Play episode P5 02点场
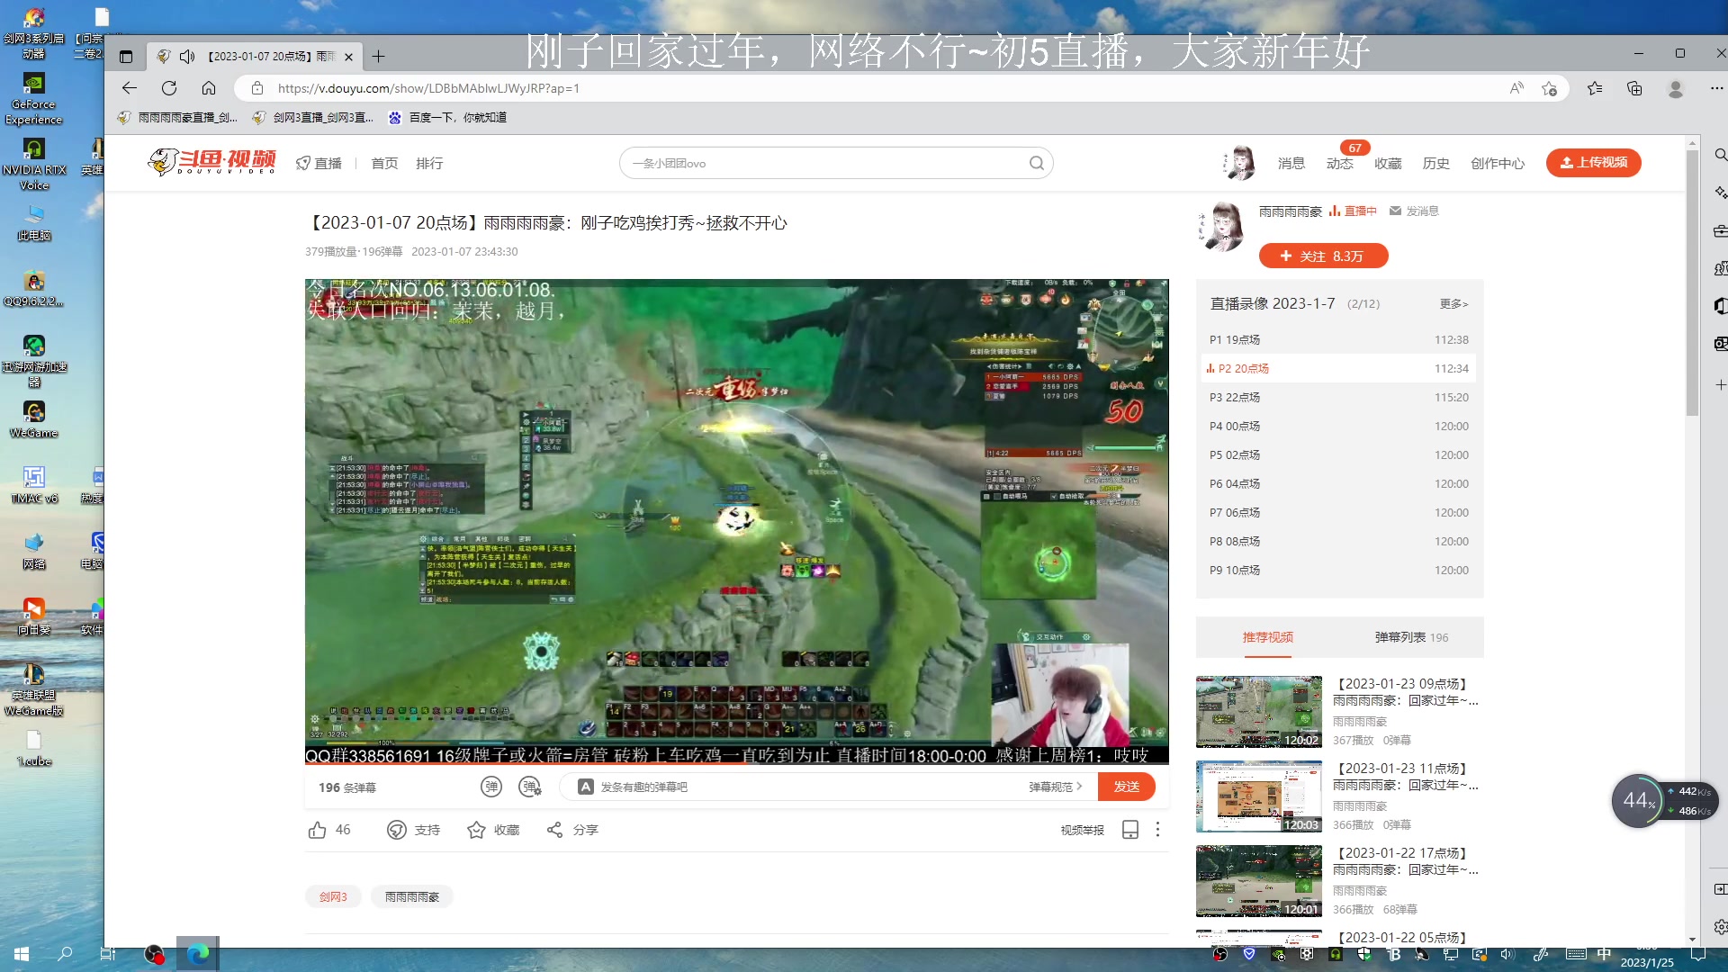Image resolution: width=1728 pixels, height=972 pixels. pyautogui.click(x=1339, y=455)
